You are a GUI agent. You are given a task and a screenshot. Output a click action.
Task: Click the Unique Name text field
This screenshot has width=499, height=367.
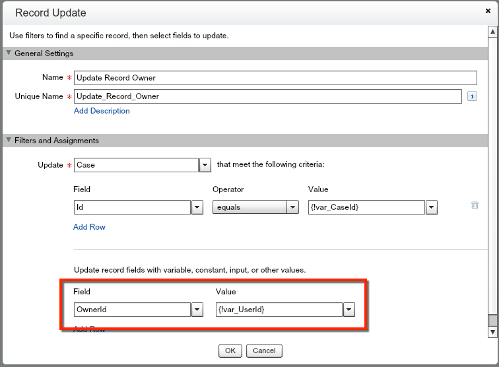click(x=267, y=96)
